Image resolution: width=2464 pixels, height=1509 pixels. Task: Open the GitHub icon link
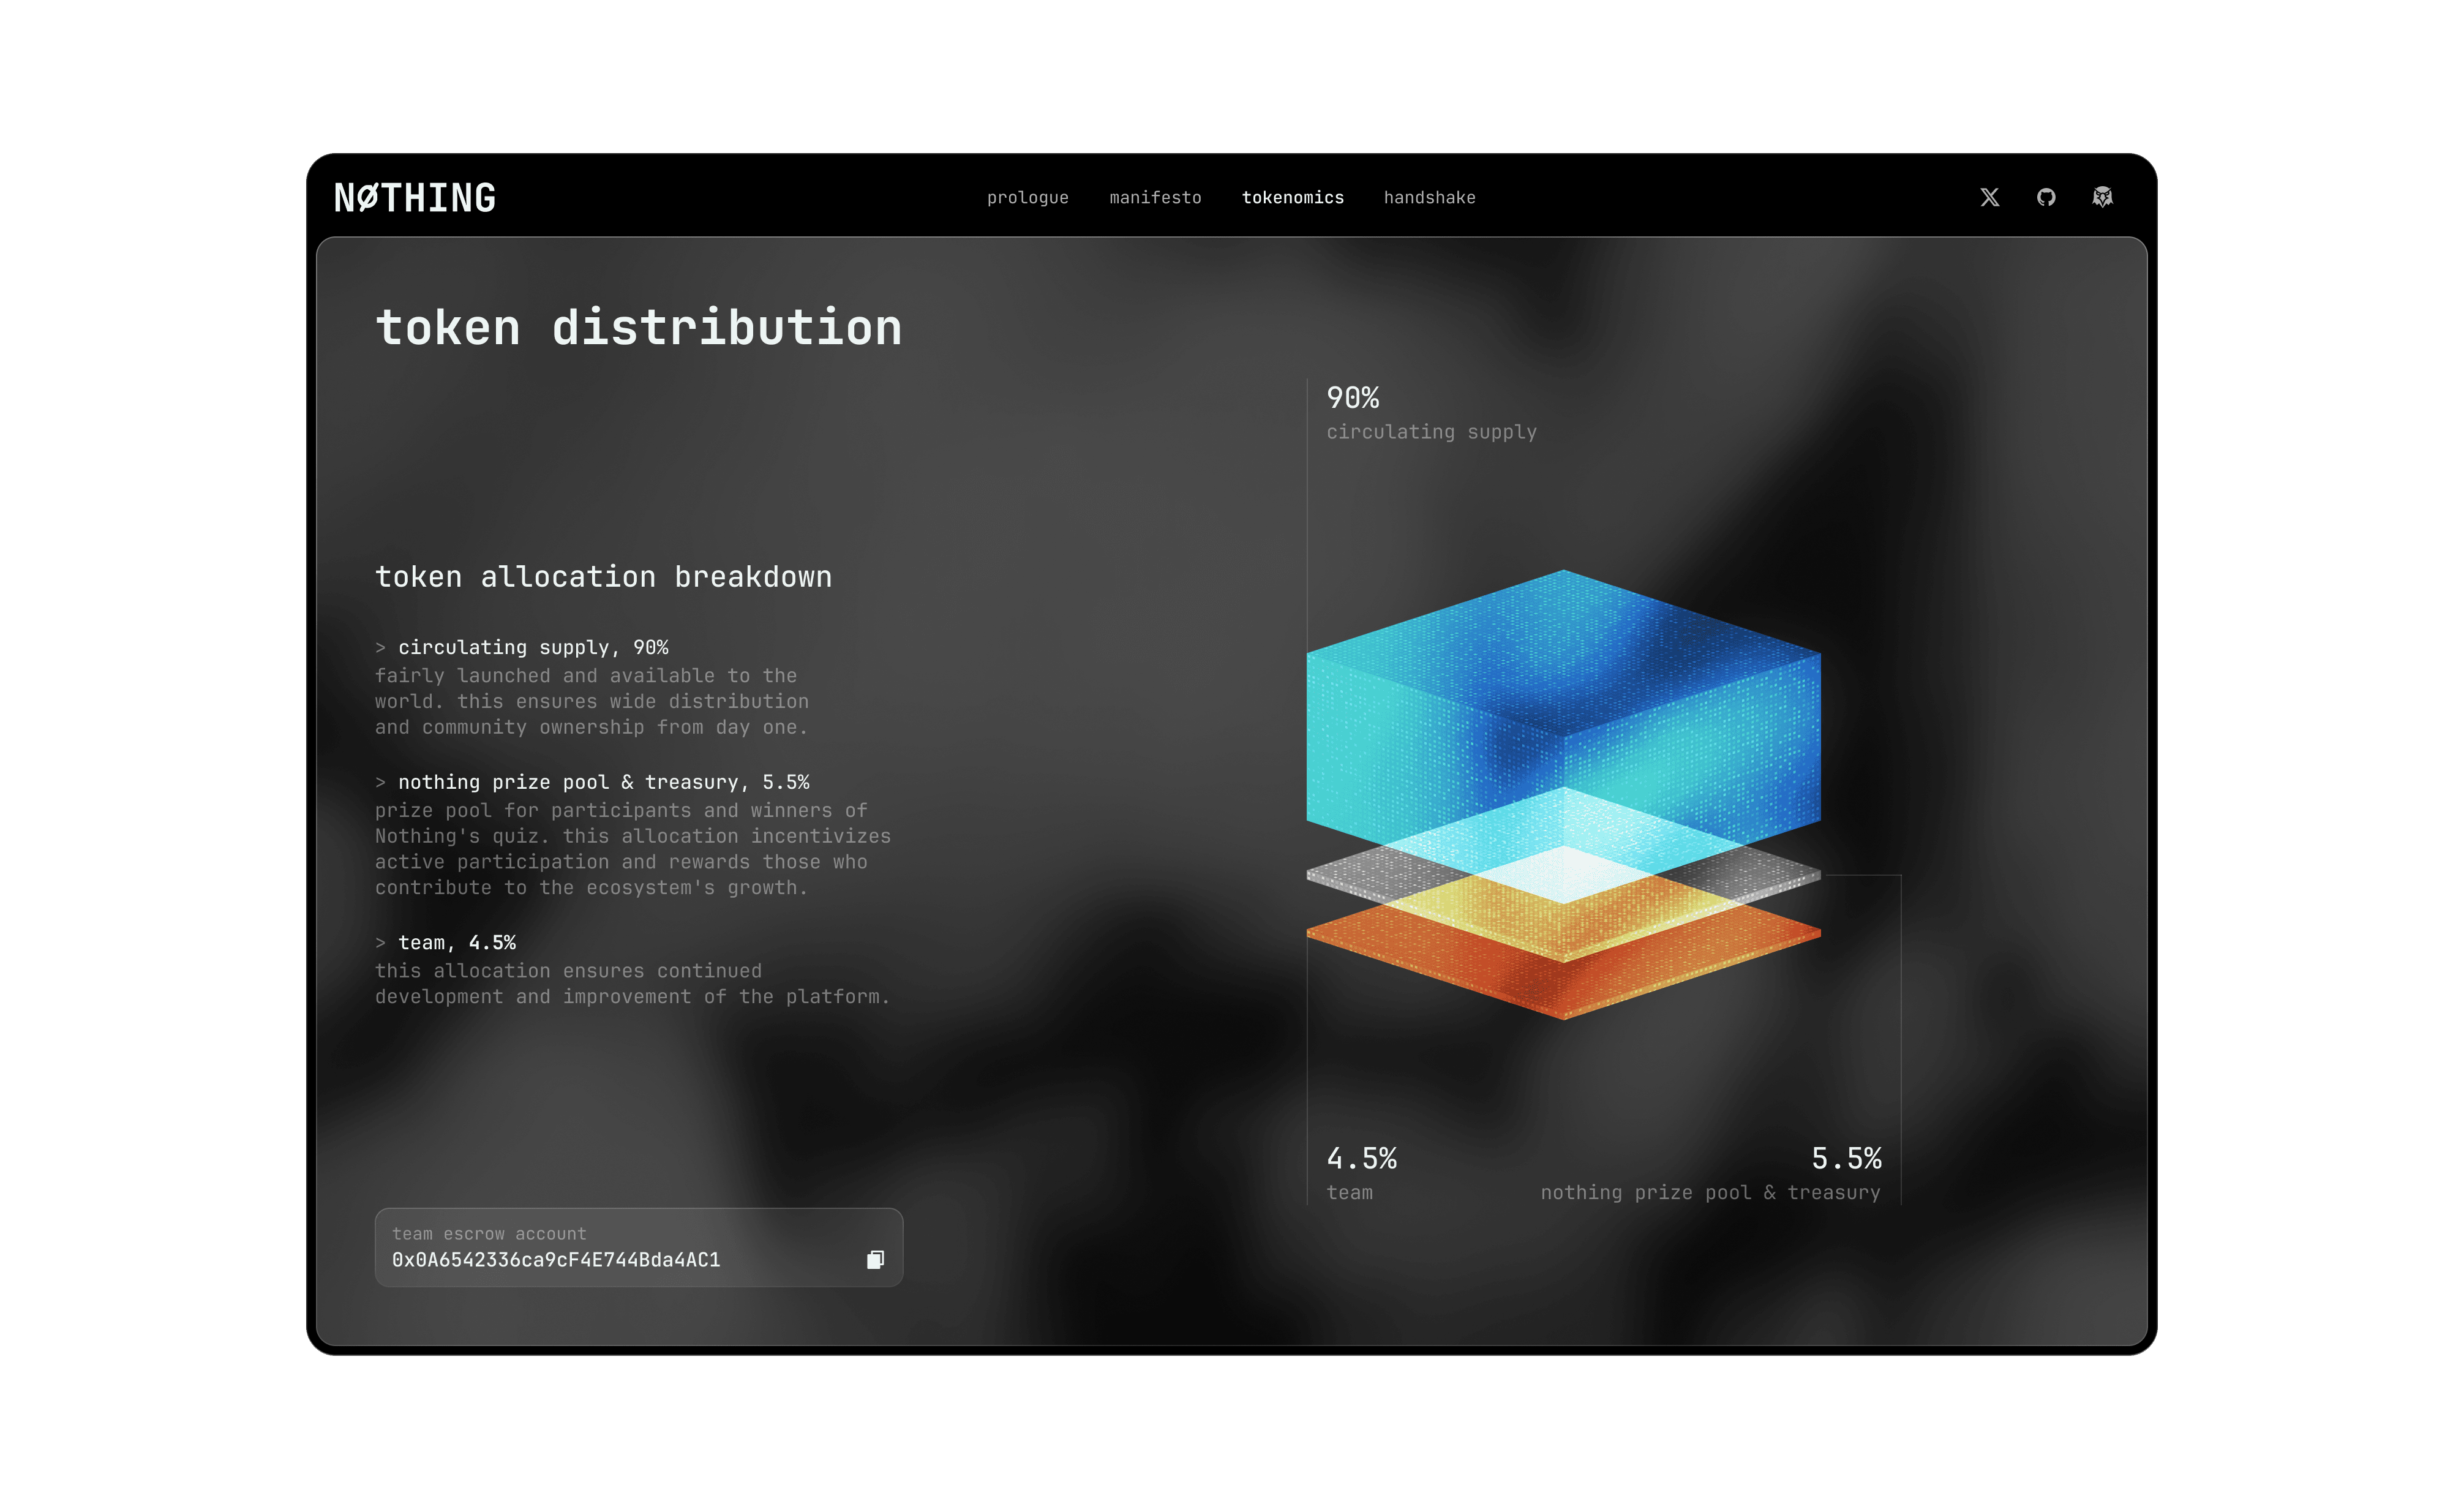point(2046,197)
